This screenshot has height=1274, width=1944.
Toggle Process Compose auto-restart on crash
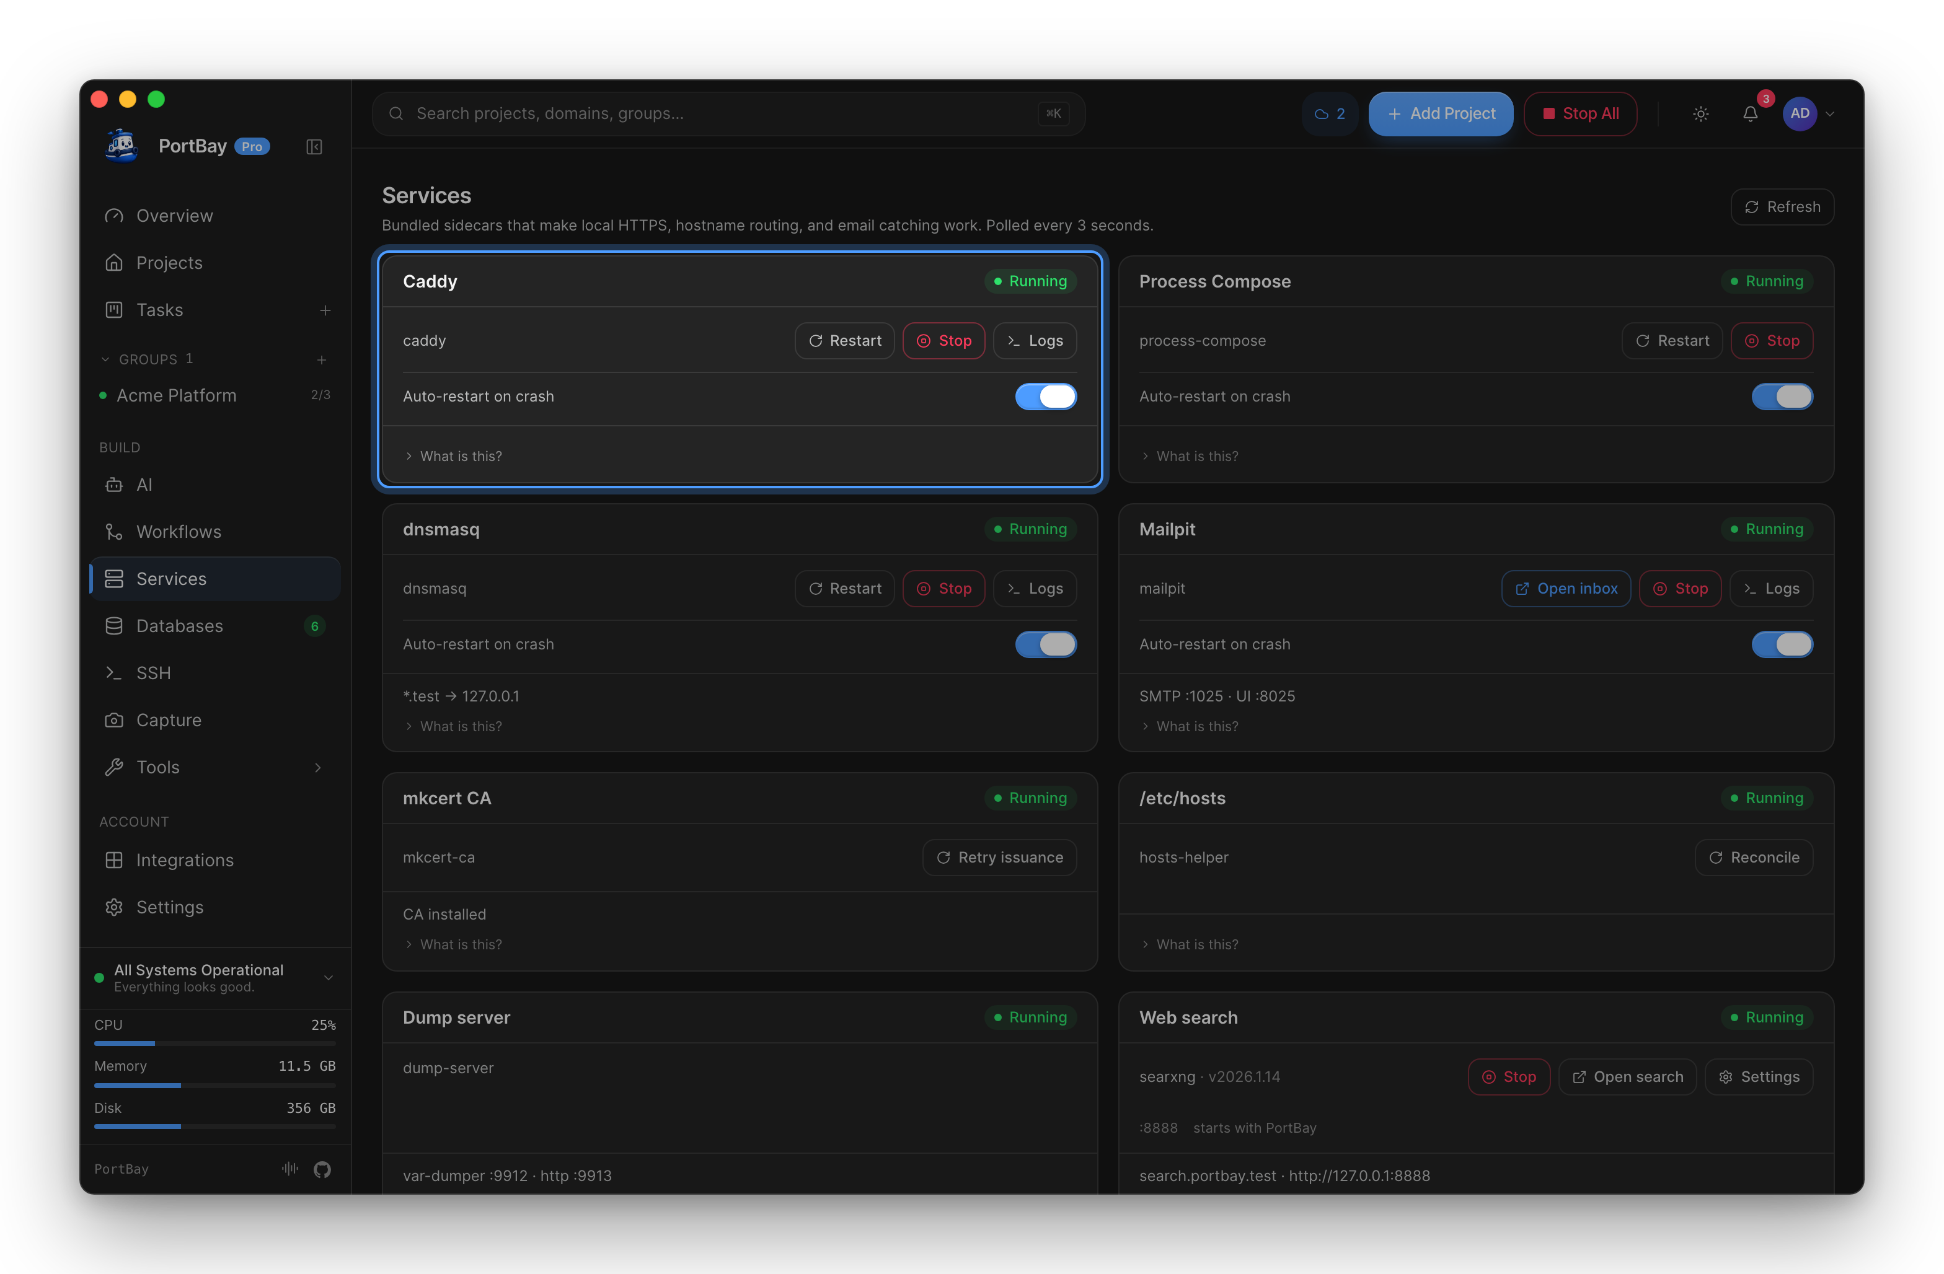click(1782, 397)
